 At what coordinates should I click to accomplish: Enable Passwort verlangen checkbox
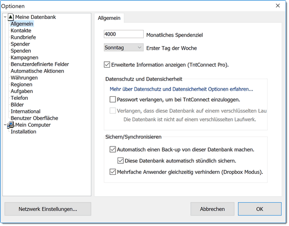(x=113, y=99)
